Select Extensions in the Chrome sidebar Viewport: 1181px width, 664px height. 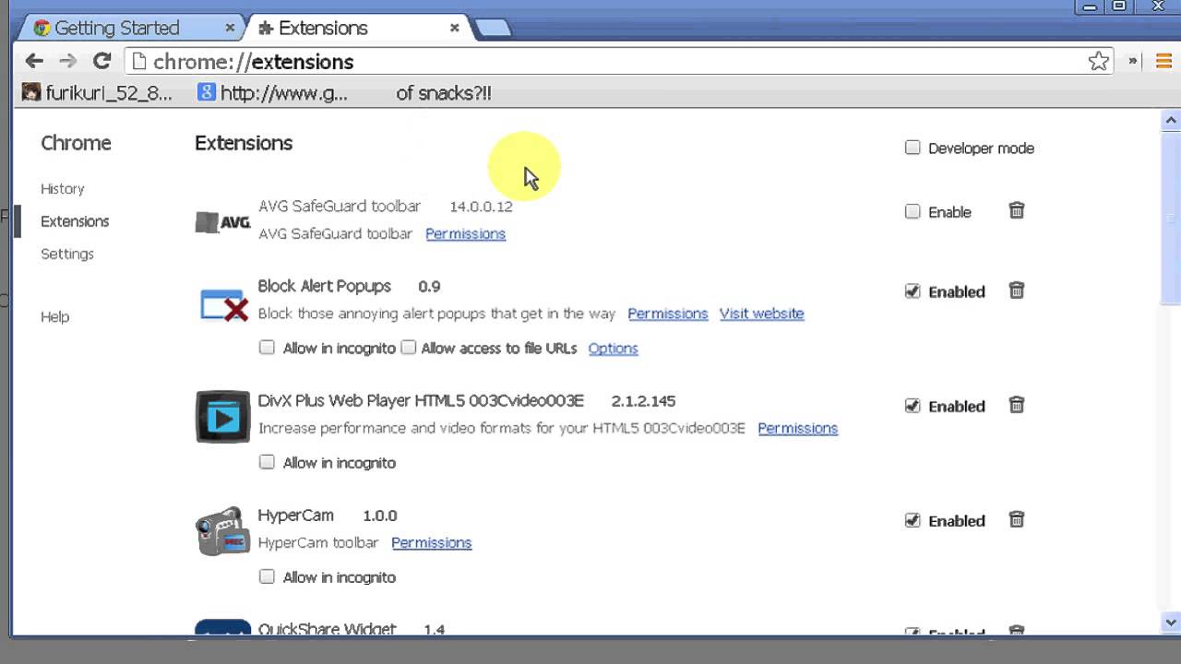pos(75,221)
